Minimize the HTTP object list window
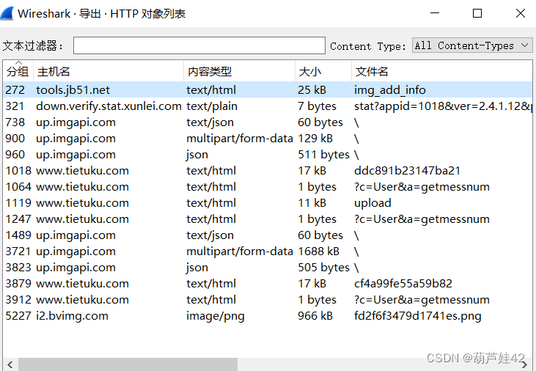 (x=435, y=13)
